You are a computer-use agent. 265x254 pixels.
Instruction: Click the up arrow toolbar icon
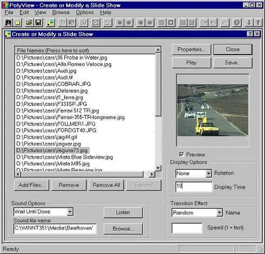[258, 23]
